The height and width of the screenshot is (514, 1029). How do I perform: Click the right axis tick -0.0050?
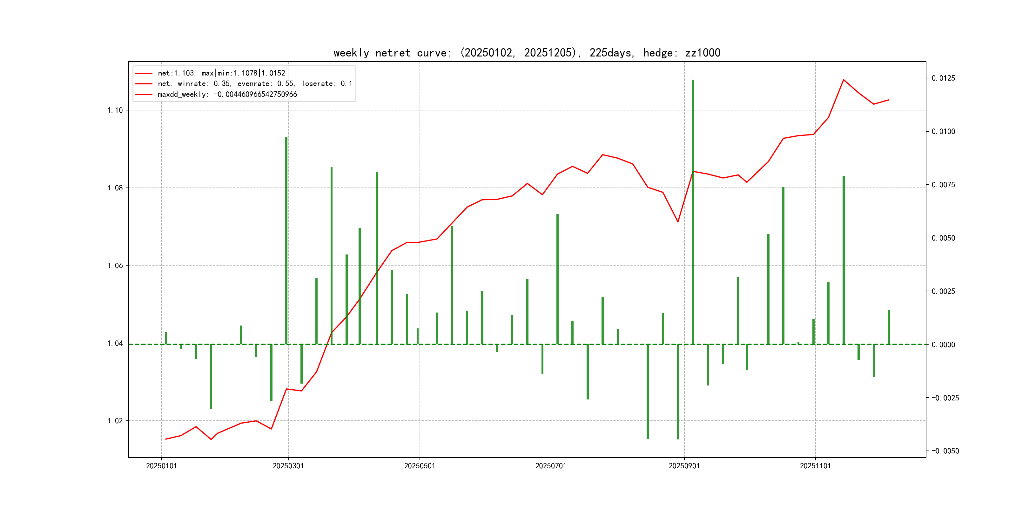[x=945, y=451]
